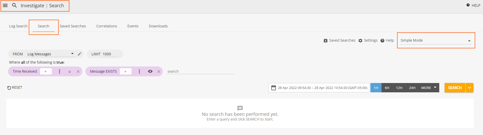Change Time Received sort direction arrow
Viewport: 483px width, 135px height.
pyautogui.click(x=70, y=71)
